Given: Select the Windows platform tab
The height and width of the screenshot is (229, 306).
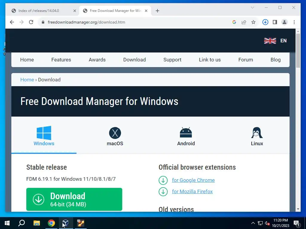Looking at the screenshot, I should 44,136.
